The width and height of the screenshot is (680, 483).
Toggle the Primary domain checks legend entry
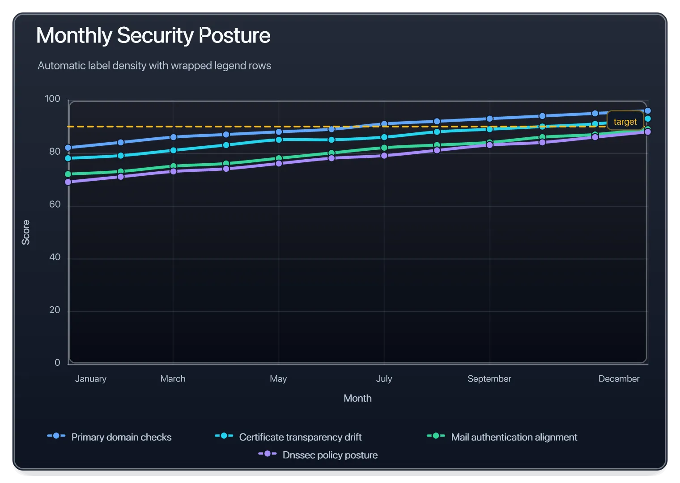(x=109, y=437)
